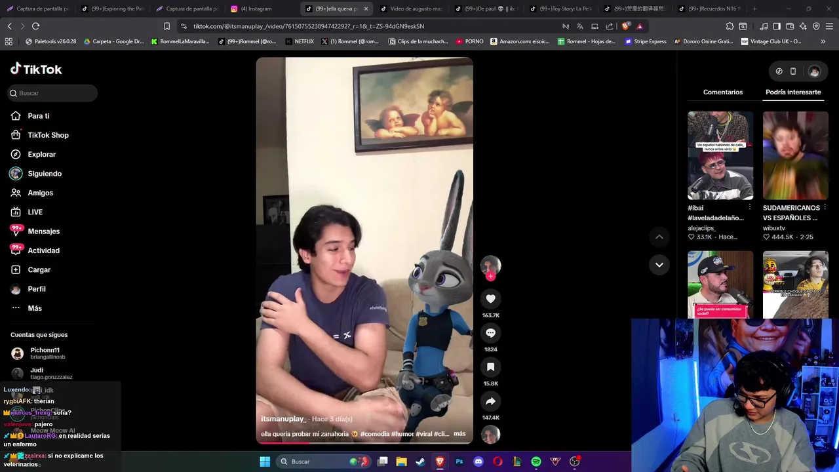
Task: Save video with the bookmark icon
Action: 490,367
